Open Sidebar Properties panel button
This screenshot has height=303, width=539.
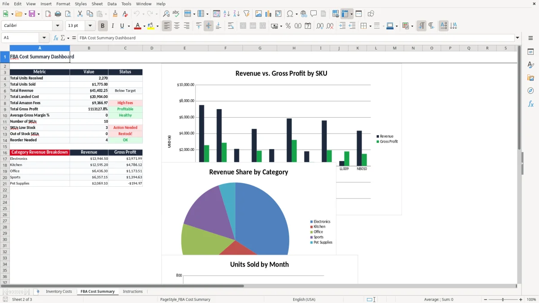coord(530,52)
